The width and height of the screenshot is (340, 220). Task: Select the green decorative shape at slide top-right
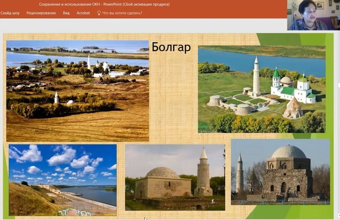292,39
